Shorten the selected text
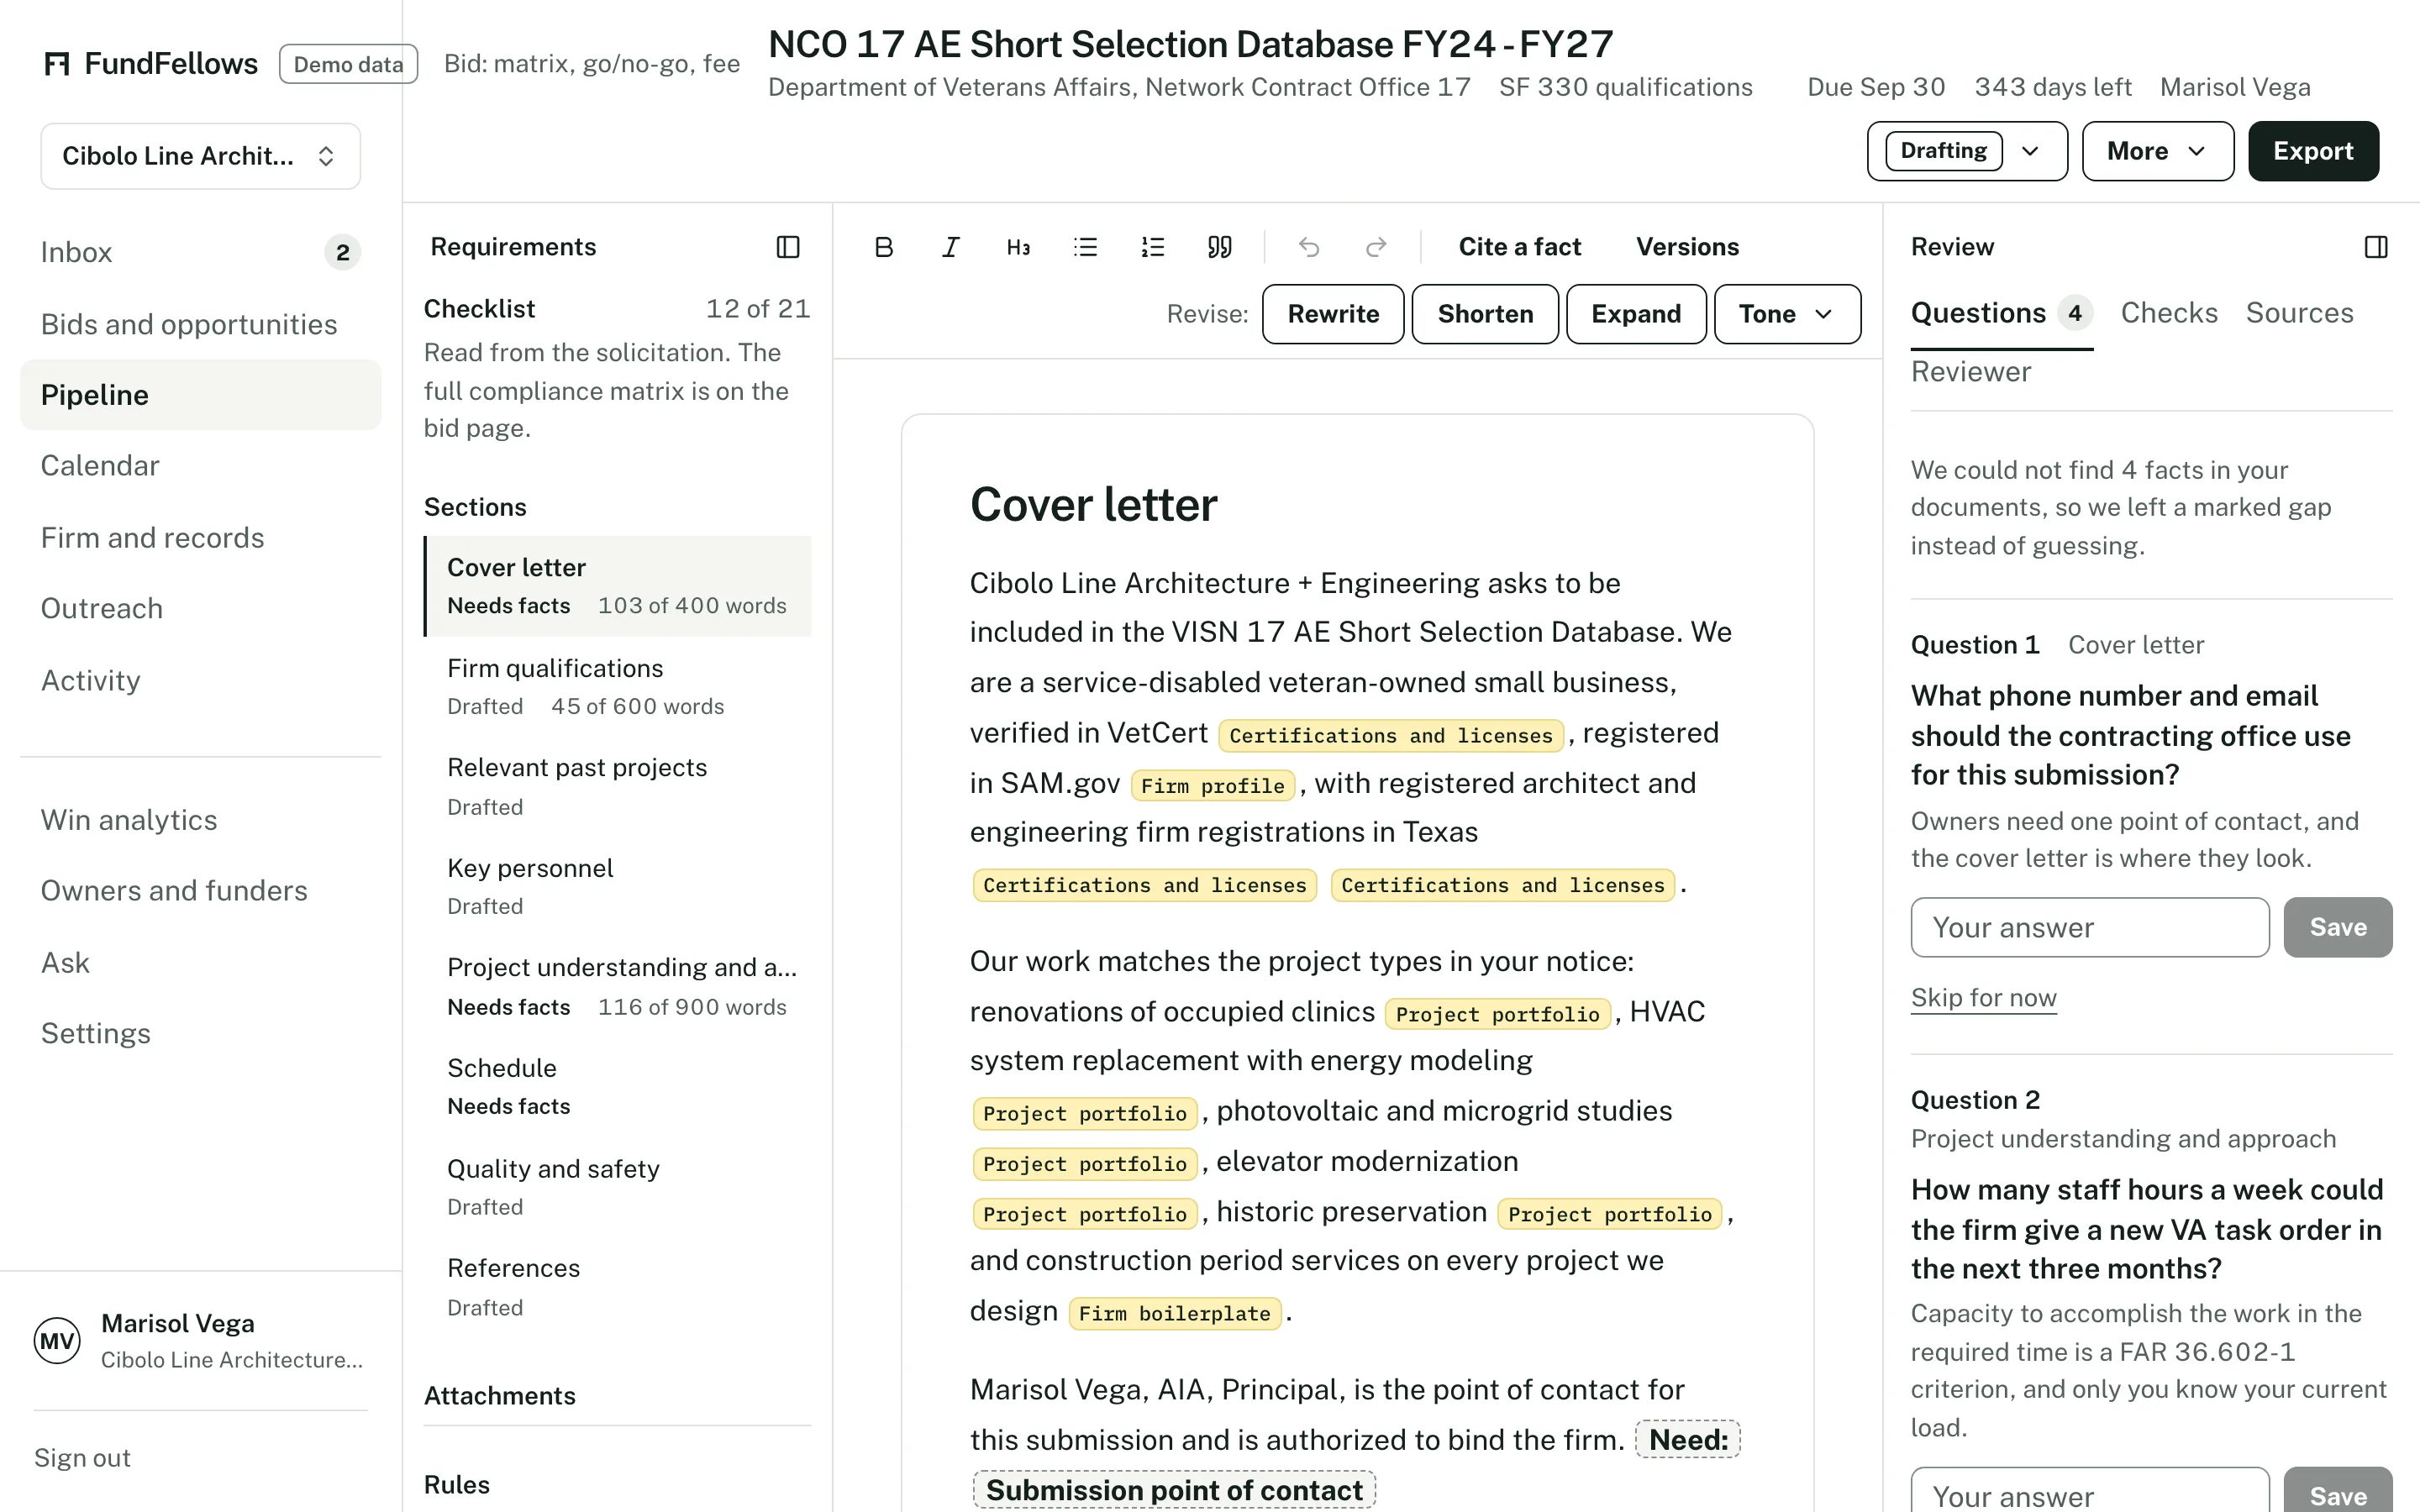 coord(1484,314)
